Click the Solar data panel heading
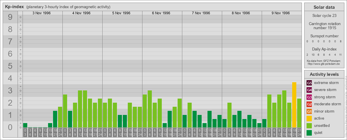Image resolution: width=347 pixels, height=140 pixels. click(x=324, y=7)
